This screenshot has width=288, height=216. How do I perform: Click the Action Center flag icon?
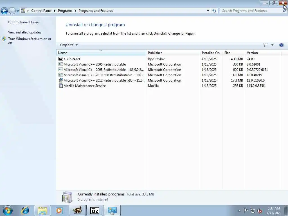pyautogui.click(x=246, y=210)
